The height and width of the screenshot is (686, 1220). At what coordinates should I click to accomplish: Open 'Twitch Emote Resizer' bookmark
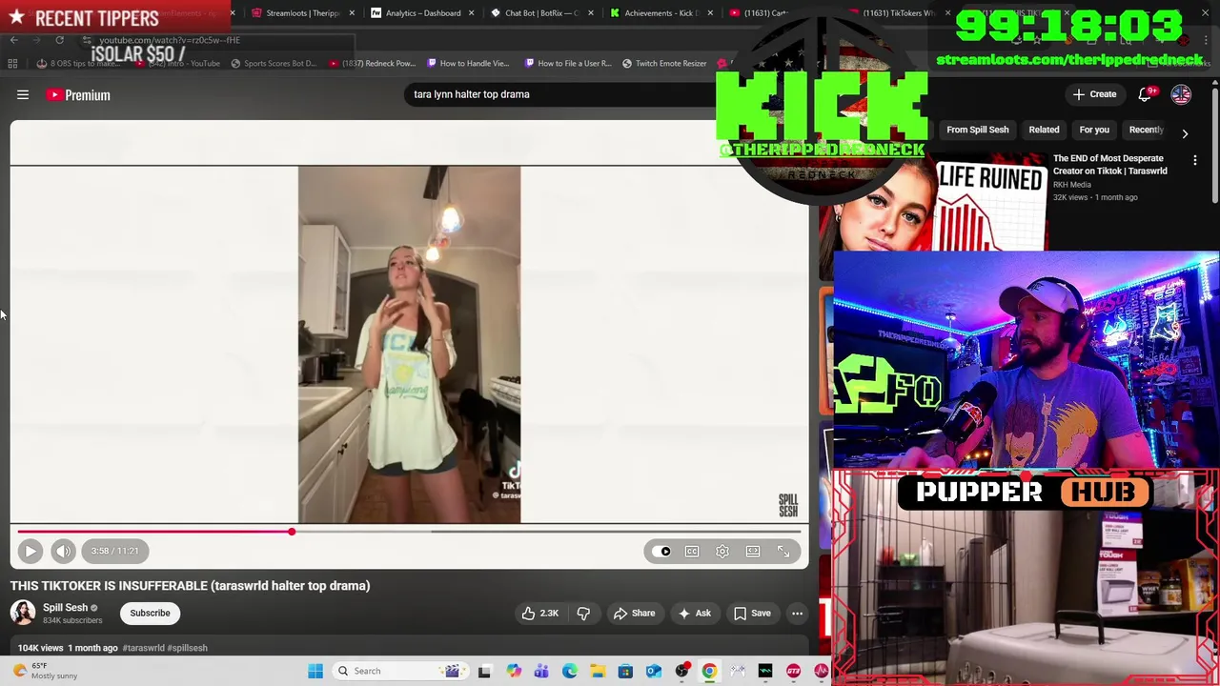tap(663, 64)
